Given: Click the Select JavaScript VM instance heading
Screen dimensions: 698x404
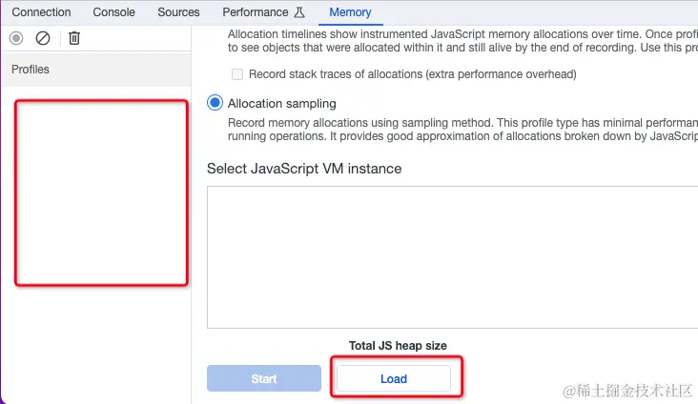Looking at the screenshot, I should pyautogui.click(x=304, y=169).
